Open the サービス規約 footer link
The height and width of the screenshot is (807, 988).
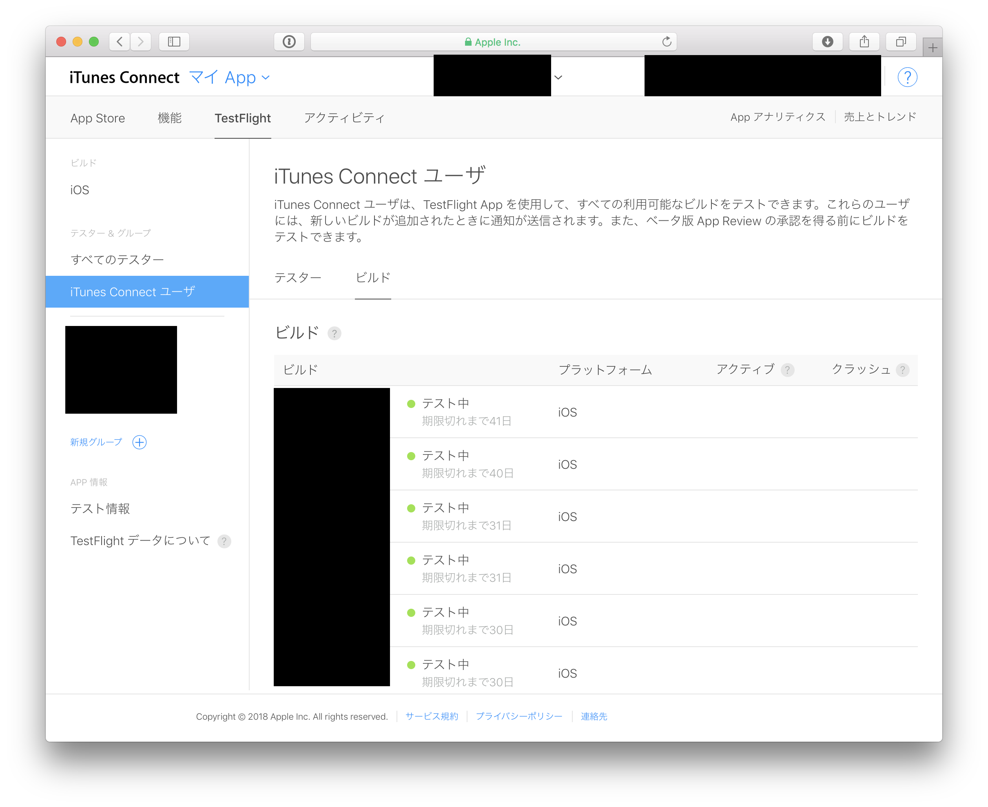pyautogui.click(x=432, y=716)
